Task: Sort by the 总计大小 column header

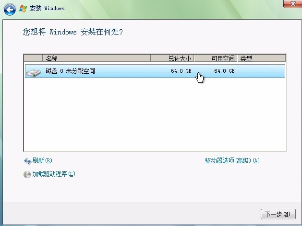Action: [x=172, y=58]
